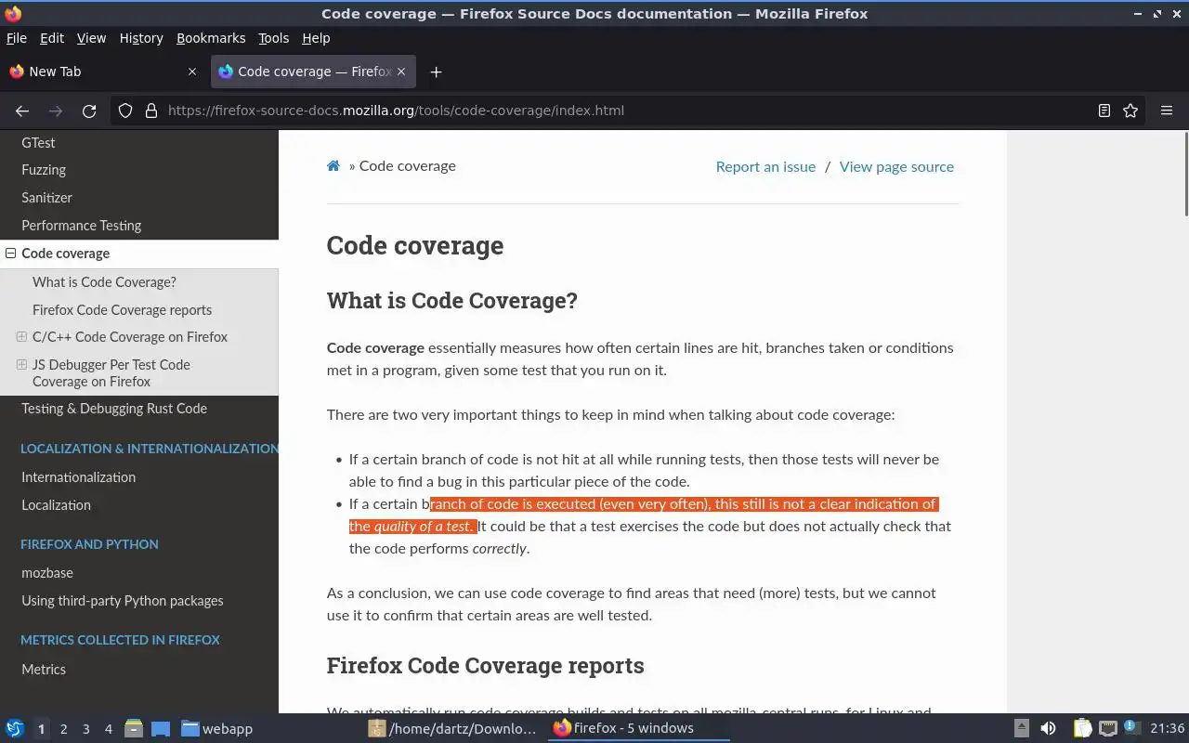Click the View page source link
The width and height of the screenshot is (1189, 743).
pyautogui.click(x=896, y=167)
